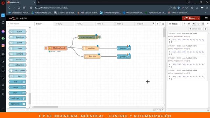Select the gauge palette node
The height and width of the screenshot is (118, 210).
pos(17,87)
